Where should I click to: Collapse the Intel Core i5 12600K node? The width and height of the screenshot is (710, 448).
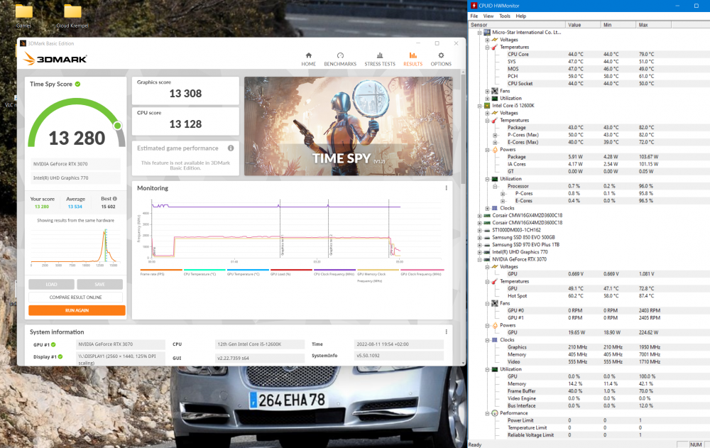[479, 106]
